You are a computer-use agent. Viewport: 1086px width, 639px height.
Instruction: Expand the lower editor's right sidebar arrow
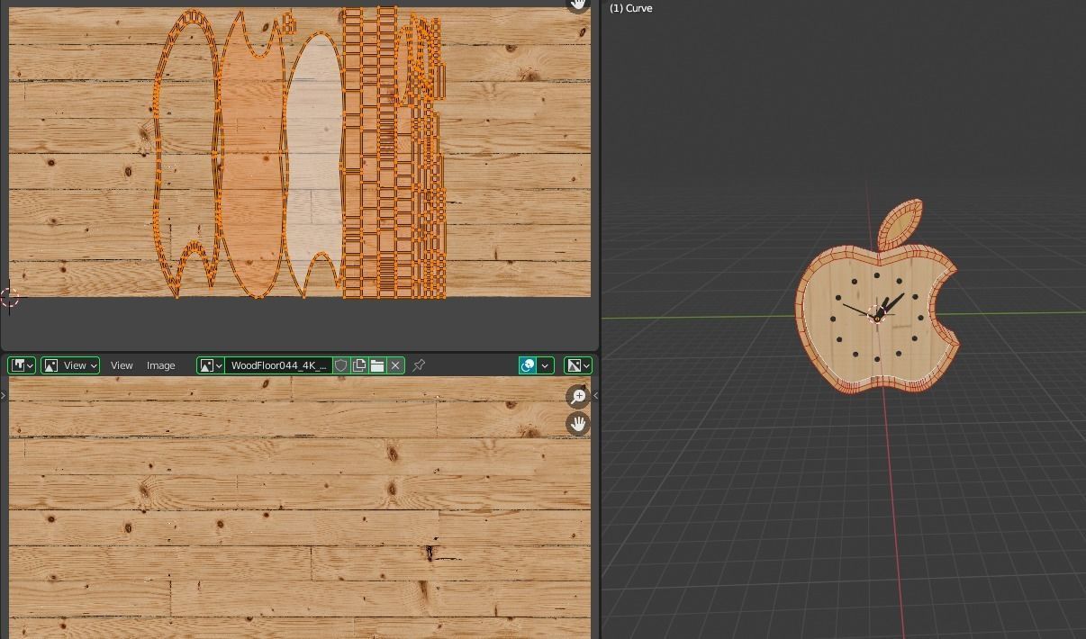pos(595,395)
